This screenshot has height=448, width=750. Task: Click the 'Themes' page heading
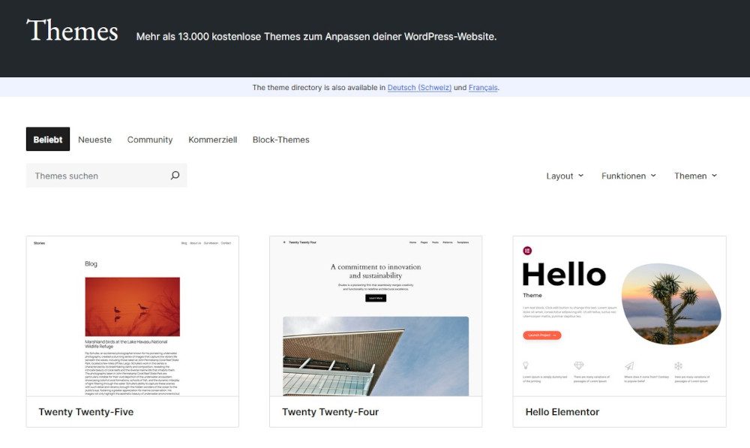(72, 31)
